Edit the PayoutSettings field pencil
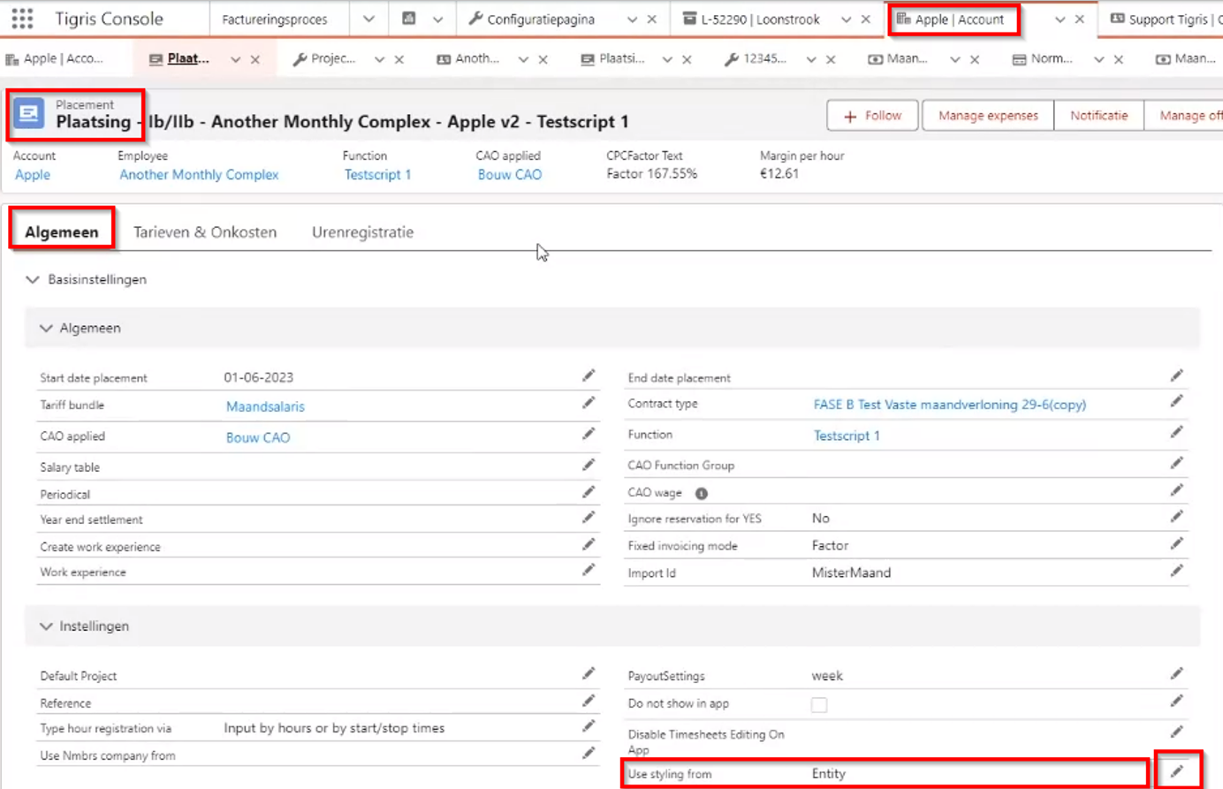The width and height of the screenshot is (1223, 789). [1177, 674]
